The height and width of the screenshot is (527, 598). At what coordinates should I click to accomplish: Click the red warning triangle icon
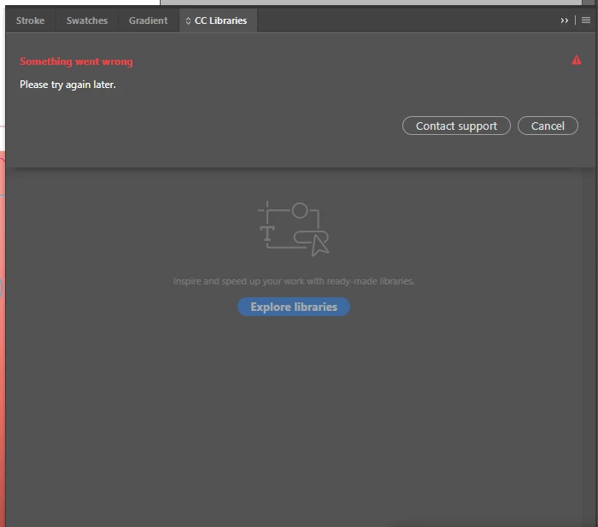click(577, 61)
